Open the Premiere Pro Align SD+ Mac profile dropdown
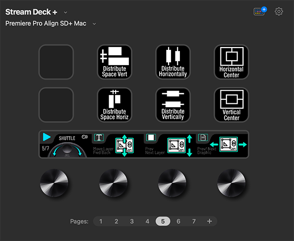The image size is (294, 241). pos(94,24)
